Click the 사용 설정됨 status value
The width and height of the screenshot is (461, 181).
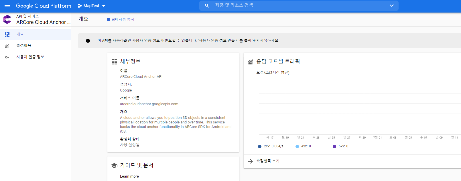pyautogui.click(x=130, y=145)
